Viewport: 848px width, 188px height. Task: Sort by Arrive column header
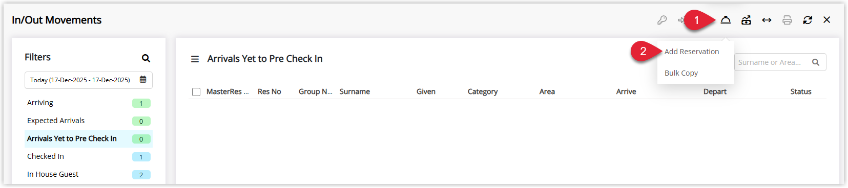pyautogui.click(x=626, y=91)
